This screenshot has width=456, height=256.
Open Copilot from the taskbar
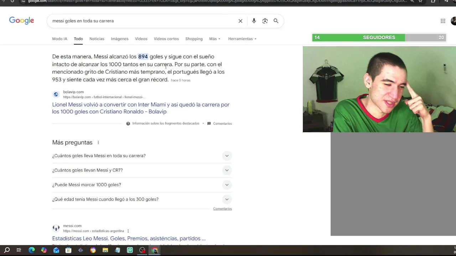pyautogui.click(x=44, y=250)
